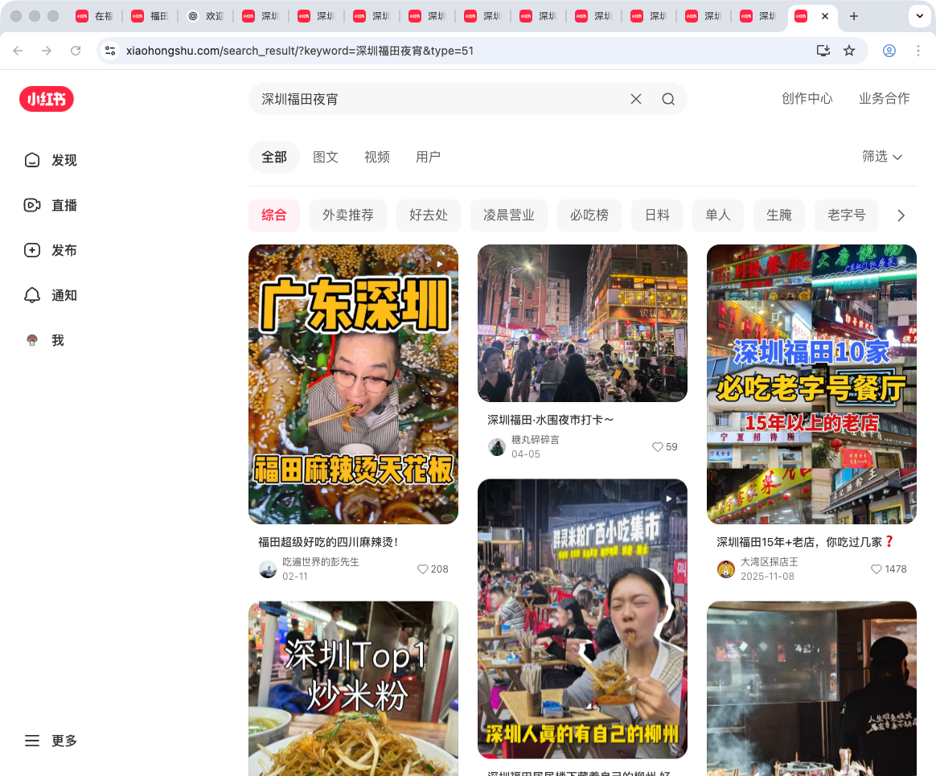This screenshot has height=776, width=936.
Task: Select the 凌晨营业 filter chip
Action: pos(508,216)
